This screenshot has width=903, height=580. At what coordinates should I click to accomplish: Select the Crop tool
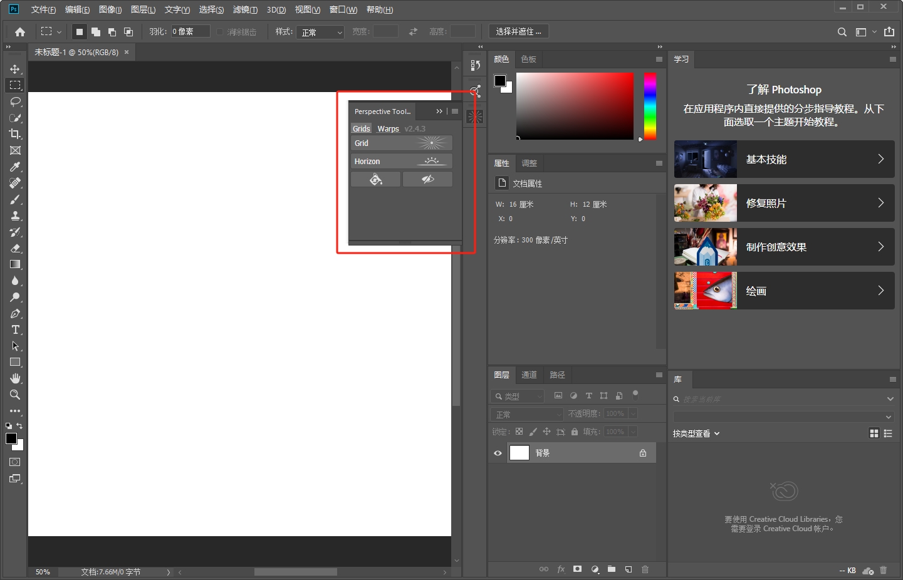[x=15, y=133]
